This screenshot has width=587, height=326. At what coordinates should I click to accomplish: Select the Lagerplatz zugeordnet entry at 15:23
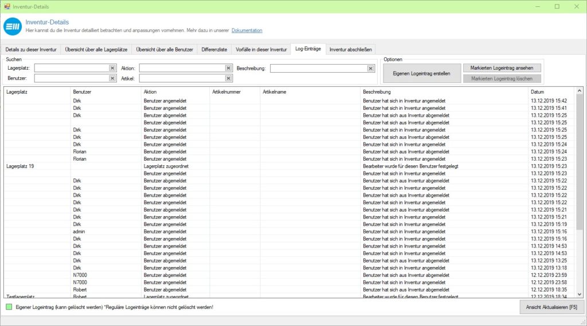tap(166, 166)
